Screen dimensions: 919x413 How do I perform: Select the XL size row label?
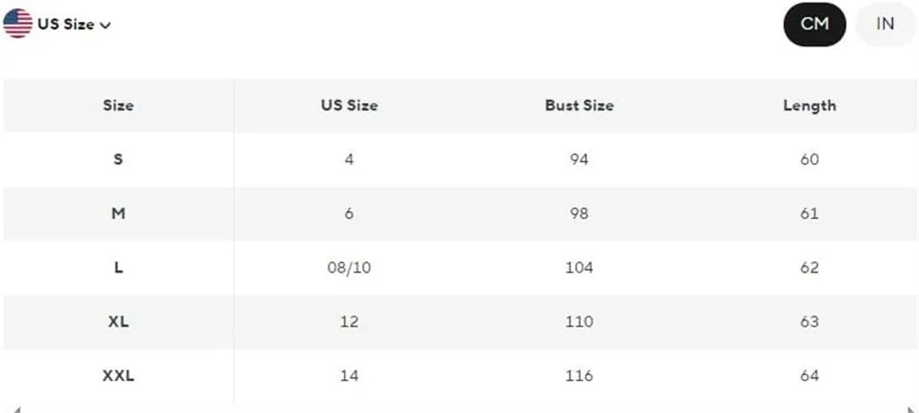(x=118, y=321)
